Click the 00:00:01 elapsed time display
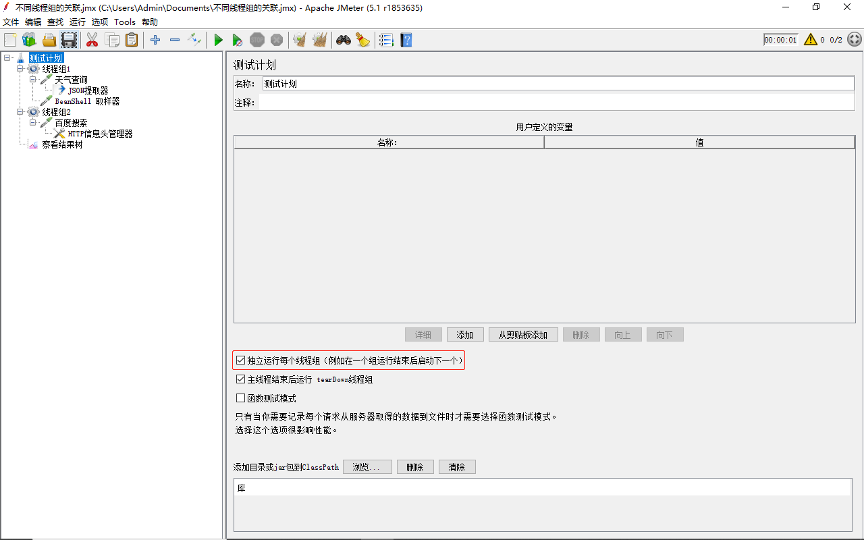The width and height of the screenshot is (864, 540). pos(781,40)
